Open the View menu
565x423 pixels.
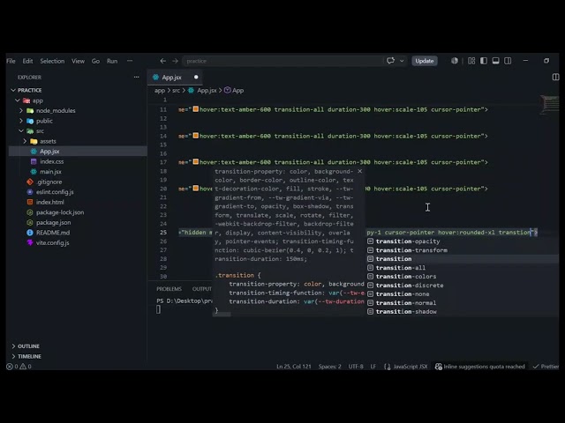pyautogui.click(x=78, y=61)
